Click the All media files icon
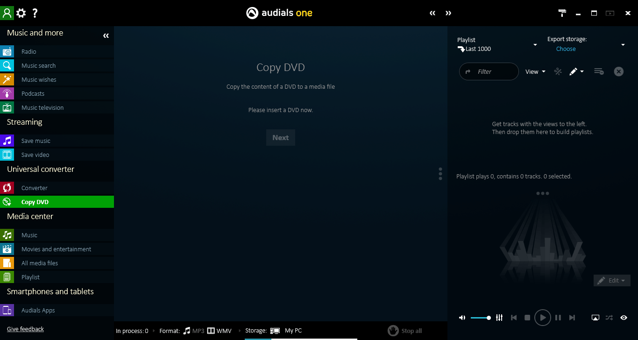Image resolution: width=638 pixels, height=340 pixels. 7,263
